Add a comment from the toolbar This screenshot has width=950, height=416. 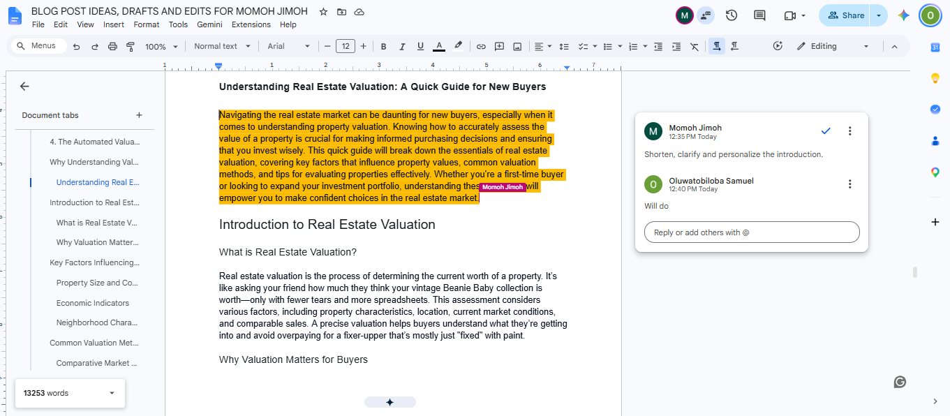pyautogui.click(x=499, y=47)
